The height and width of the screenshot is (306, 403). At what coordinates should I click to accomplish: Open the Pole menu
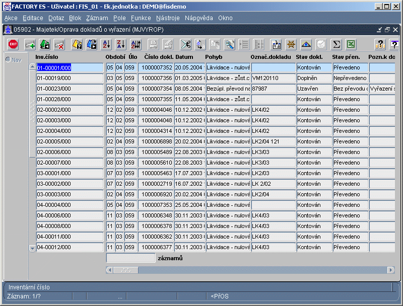(119, 18)
